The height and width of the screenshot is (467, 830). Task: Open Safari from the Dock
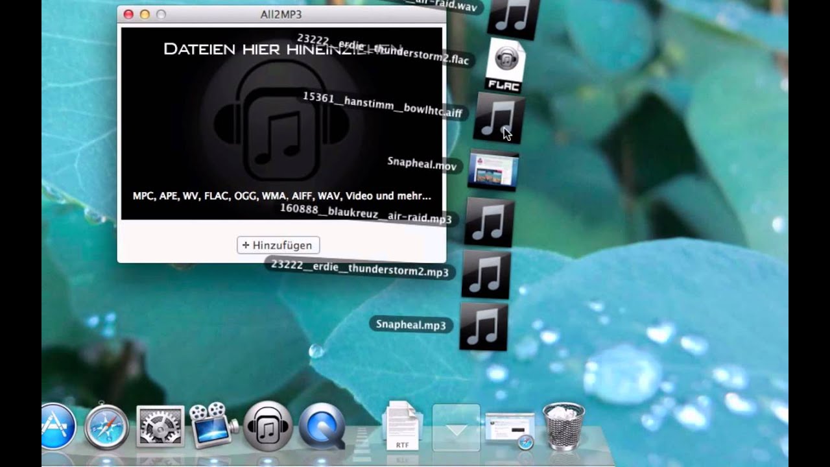[x=106, y=425]
